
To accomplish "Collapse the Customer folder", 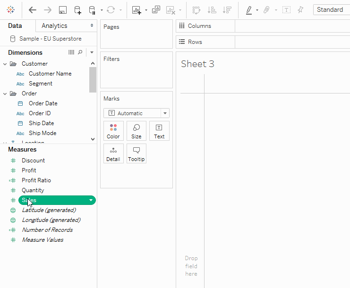I will (5, 64).
